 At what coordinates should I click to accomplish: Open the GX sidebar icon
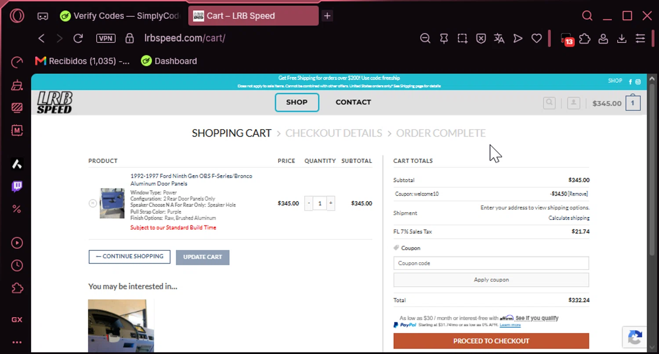coord(17,320)
